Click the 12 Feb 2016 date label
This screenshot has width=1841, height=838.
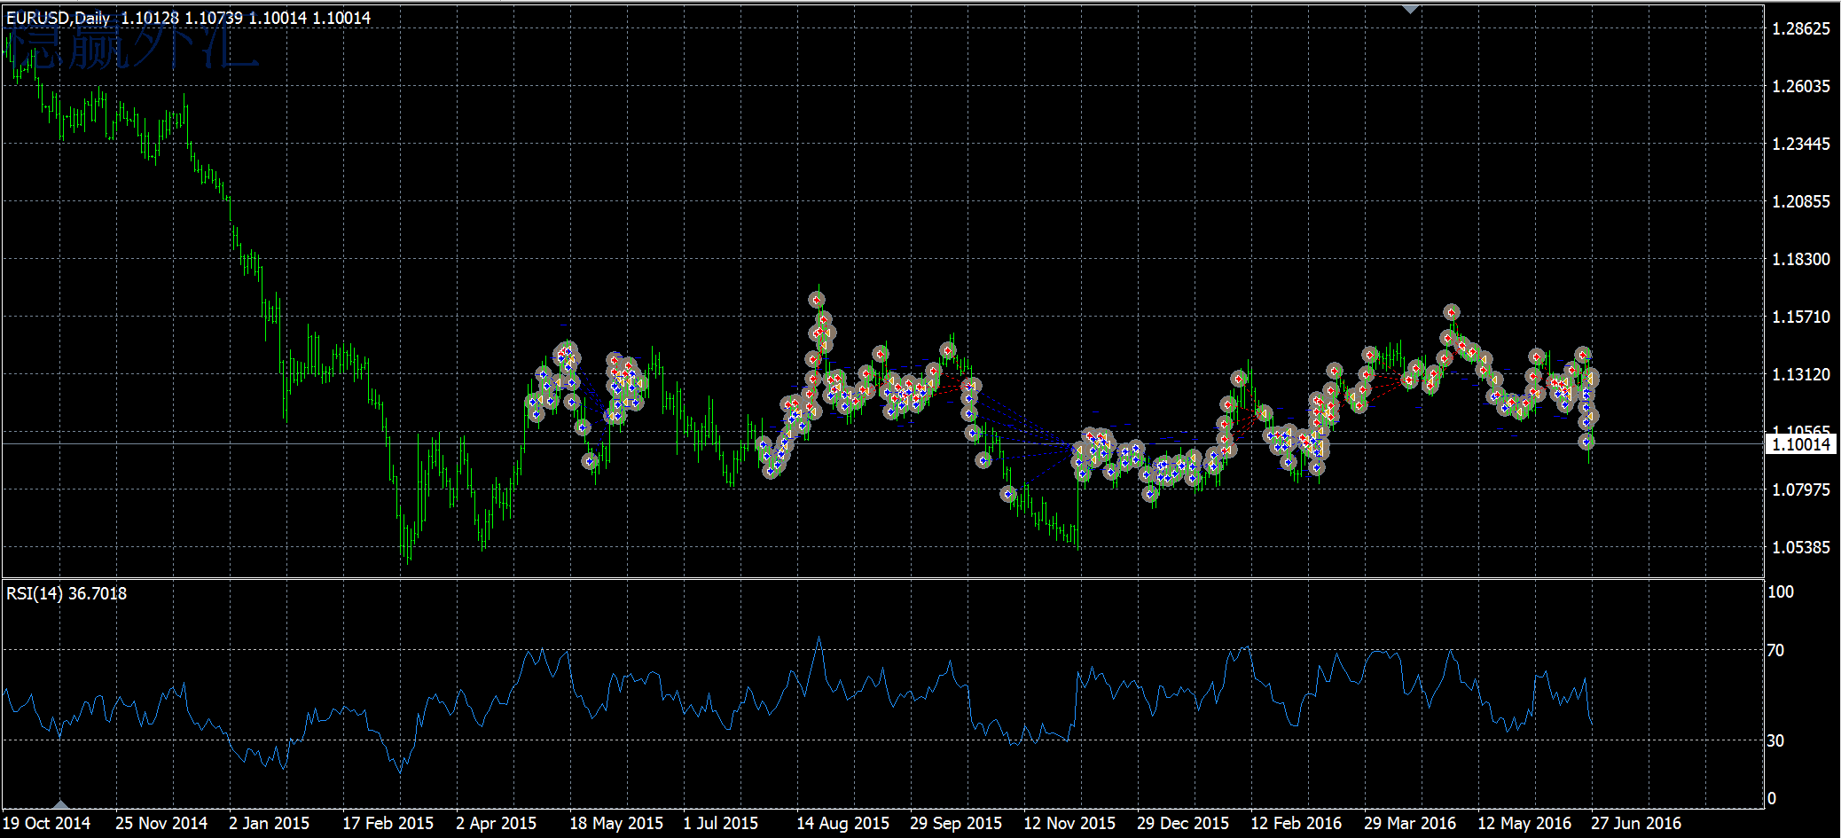point(1297,823)
